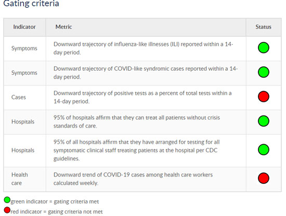Click the green status circle for influenza-like illnesses
The height and width of the screenshot is (216, 286).
264,48
